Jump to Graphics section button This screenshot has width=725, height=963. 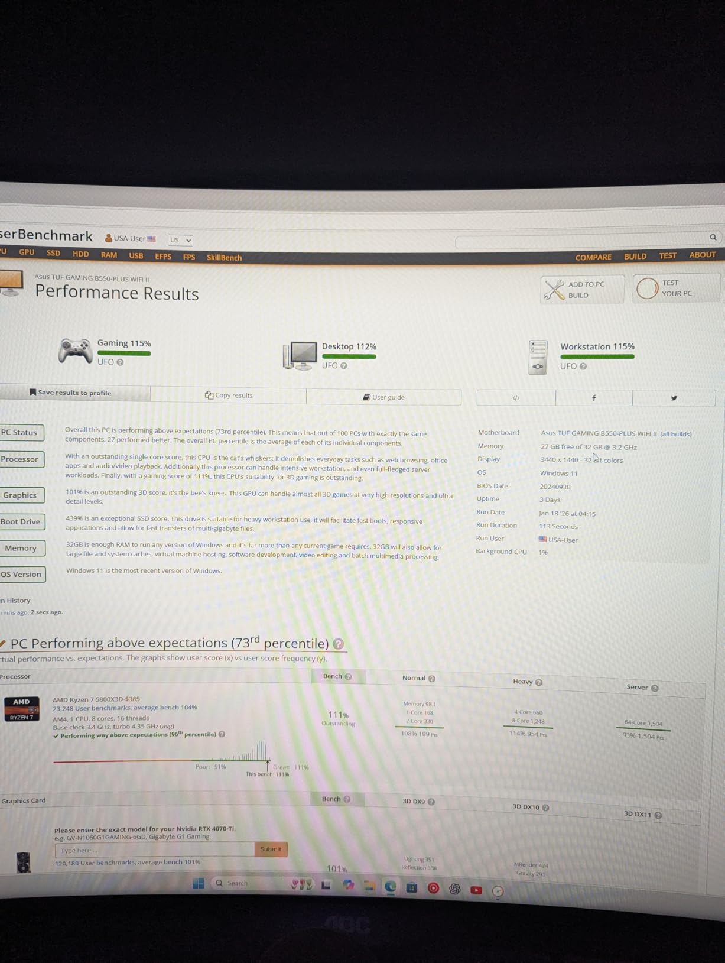tap(21, 495)
